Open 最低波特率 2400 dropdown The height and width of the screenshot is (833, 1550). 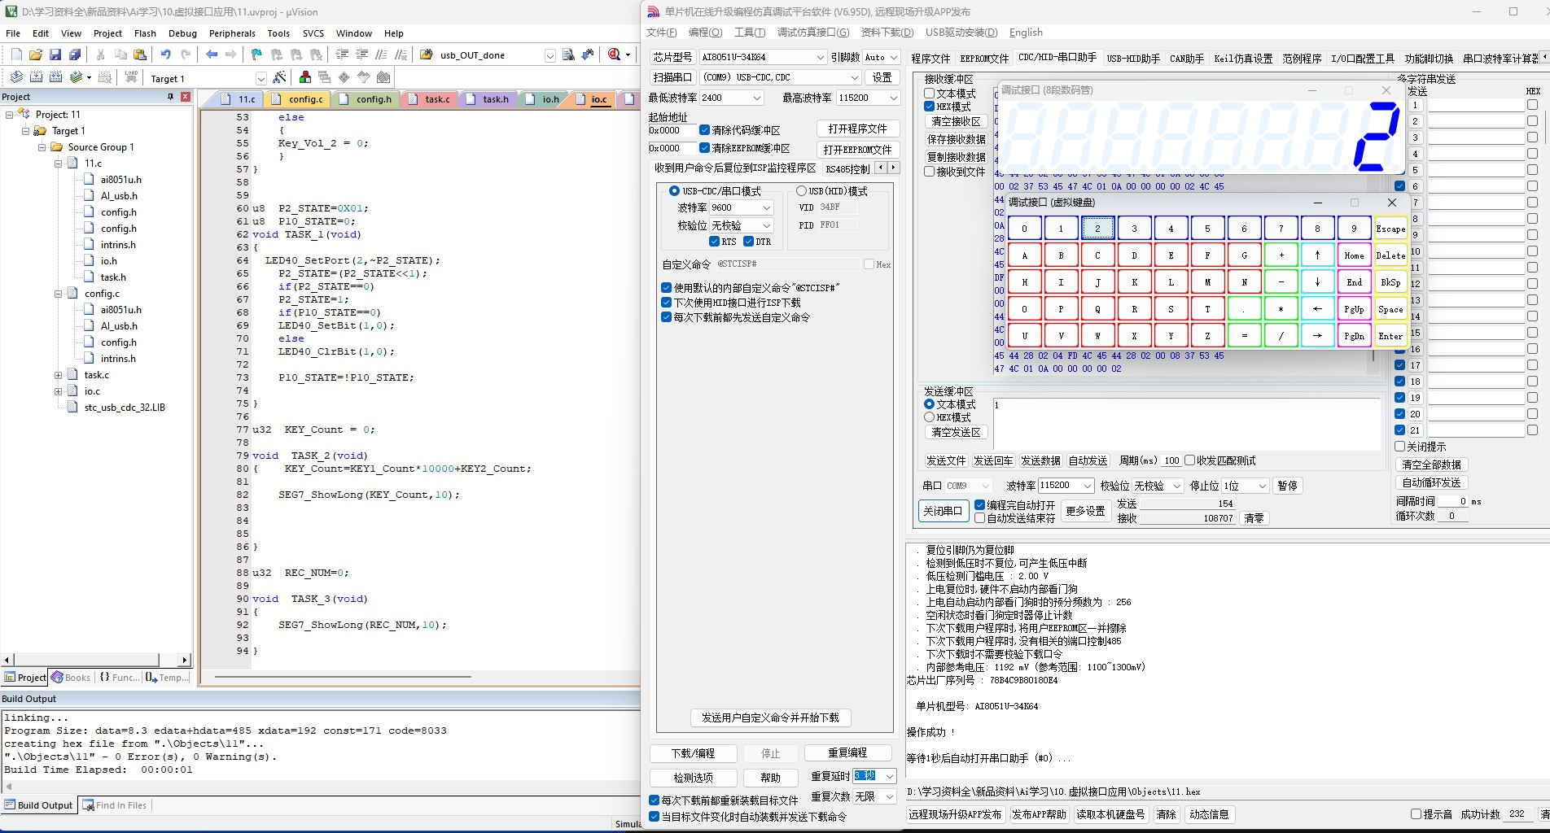756,98
